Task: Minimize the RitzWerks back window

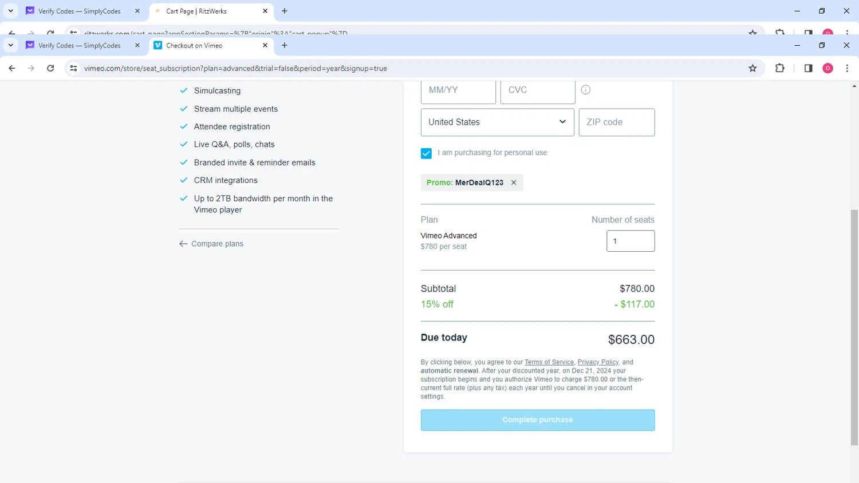Action: click(797, 11)
